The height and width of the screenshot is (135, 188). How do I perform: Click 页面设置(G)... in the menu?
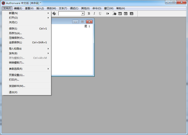click(17, 75)
